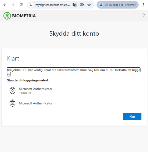Click the 'Bra jobbat!' confirmation text
Image resolution: width=148 pixels, height=152 pixels.
[x=74, y=72]
